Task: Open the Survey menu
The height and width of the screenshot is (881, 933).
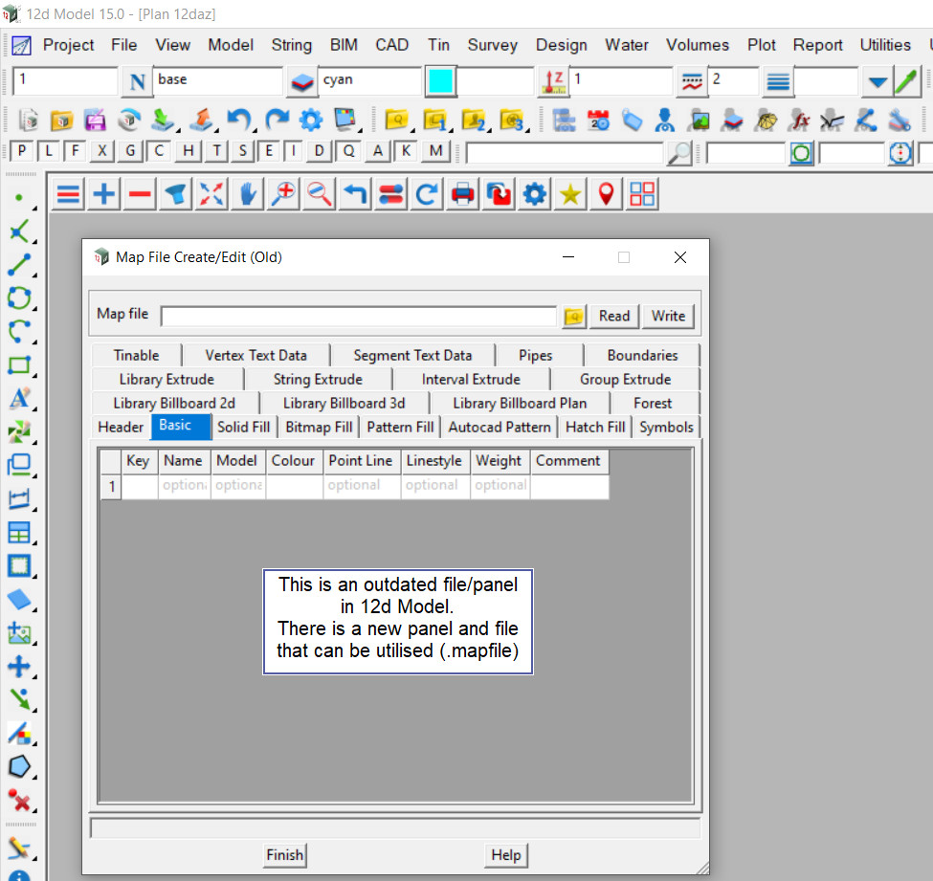Action: [492, 45]
